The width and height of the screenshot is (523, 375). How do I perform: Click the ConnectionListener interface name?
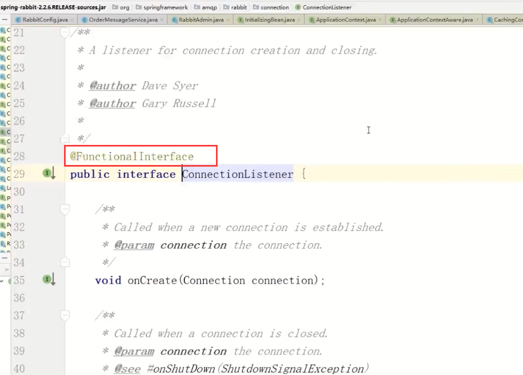coord(238,174)
